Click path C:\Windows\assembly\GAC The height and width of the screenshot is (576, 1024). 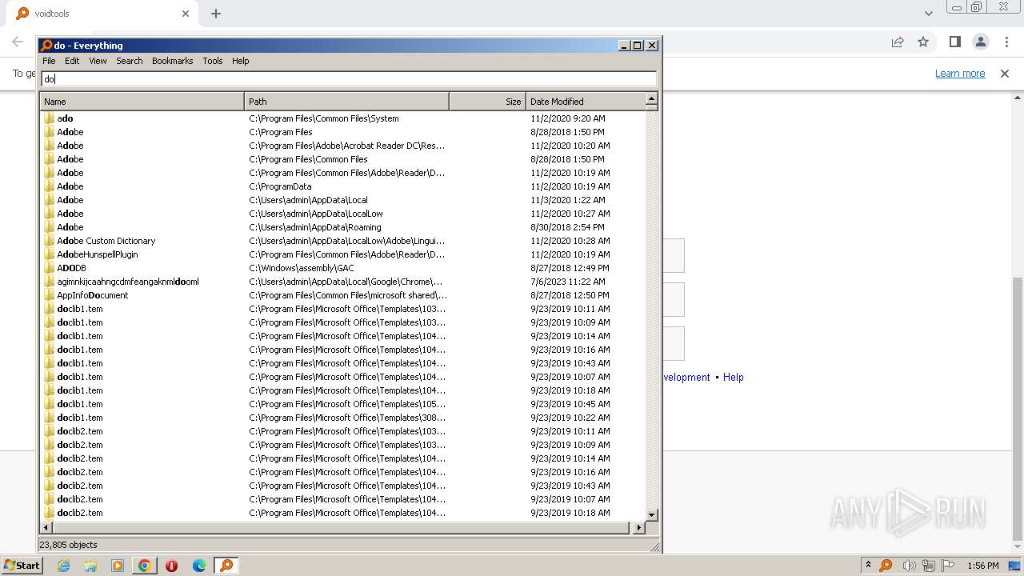pos(301,268)
